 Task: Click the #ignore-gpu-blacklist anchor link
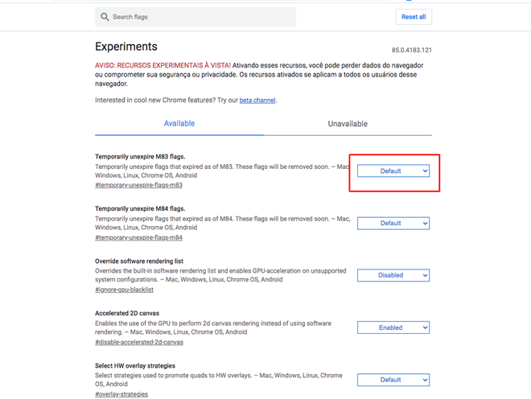[124, 290]
